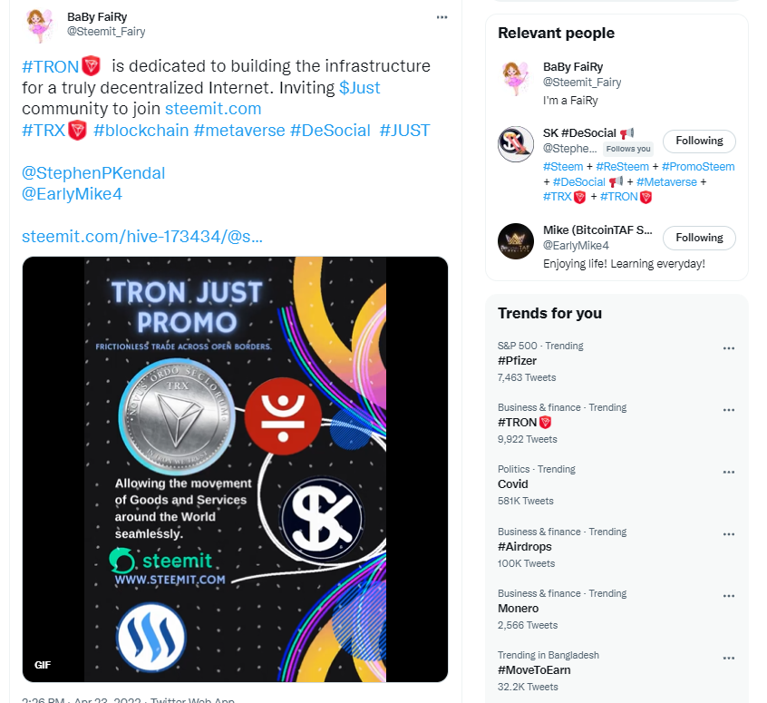Toggle Following for Mike BitcoinTAF
Image resolution: width=767 pixels, height=703 pixels.
pyautogui.click(x=699, y=238)
